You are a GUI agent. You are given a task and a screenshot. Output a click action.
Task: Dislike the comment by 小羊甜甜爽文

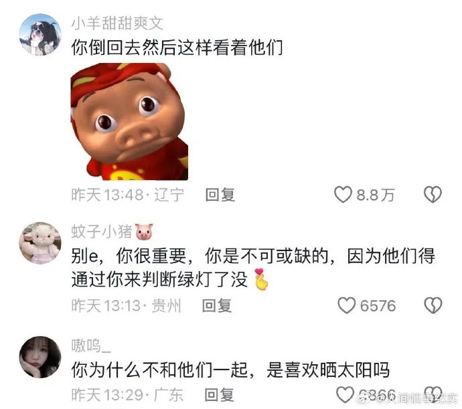click(433, 195)
